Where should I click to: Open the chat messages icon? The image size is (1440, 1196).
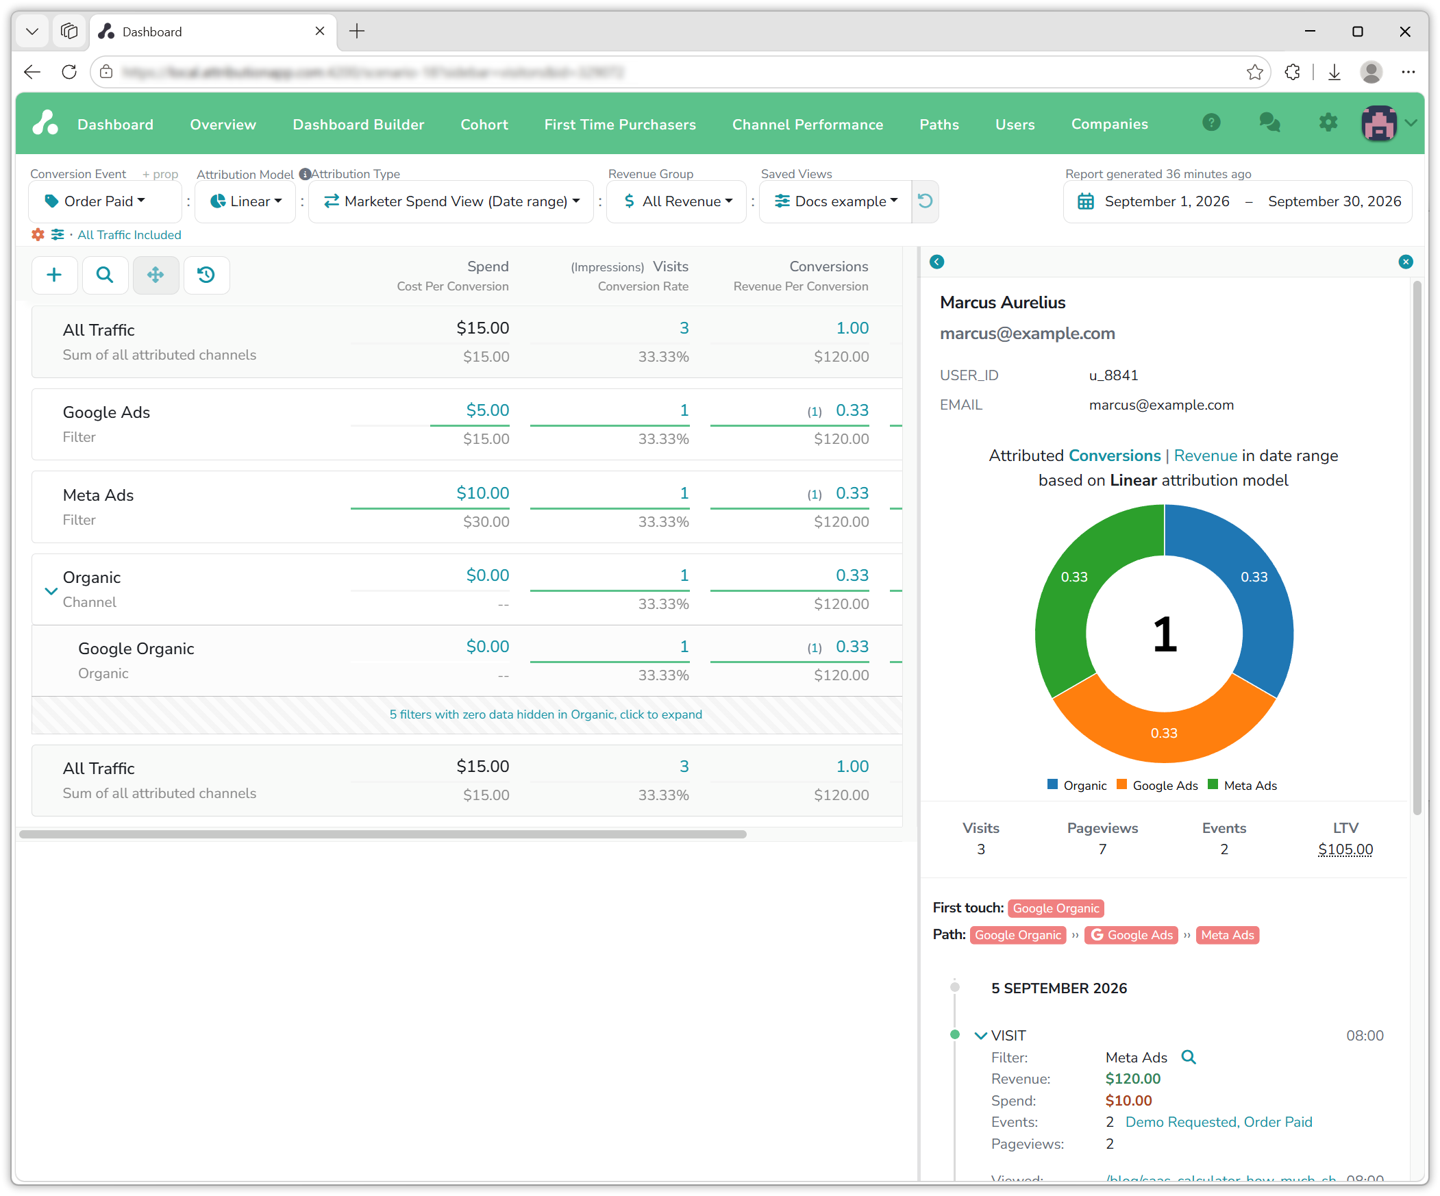click(x=1270, y=123)
